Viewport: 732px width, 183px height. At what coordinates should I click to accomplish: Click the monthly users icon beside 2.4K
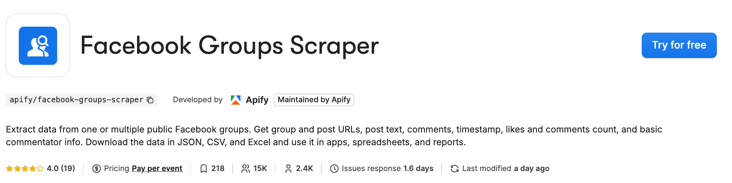tap(288, 169)
